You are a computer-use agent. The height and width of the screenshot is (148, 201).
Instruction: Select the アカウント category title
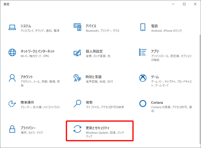coord(27,77)
